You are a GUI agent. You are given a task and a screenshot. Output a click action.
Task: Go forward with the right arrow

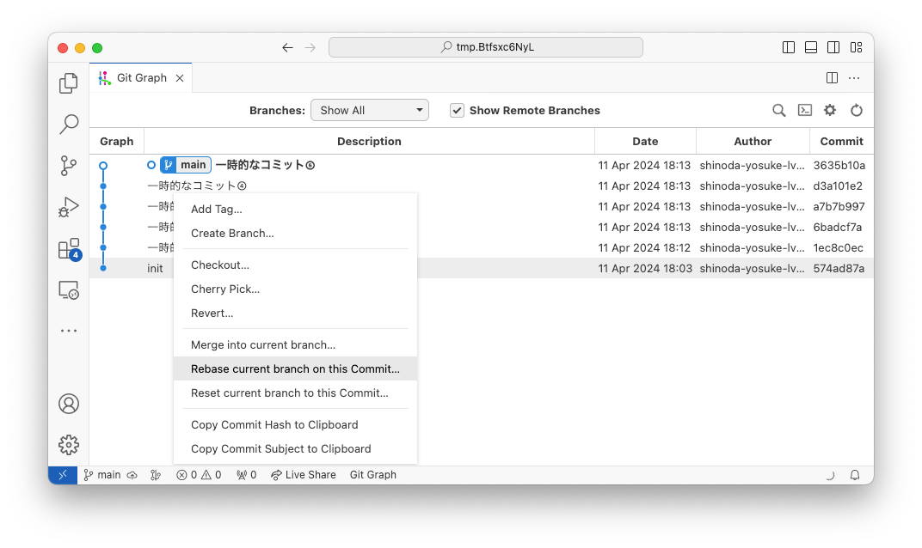310,47
